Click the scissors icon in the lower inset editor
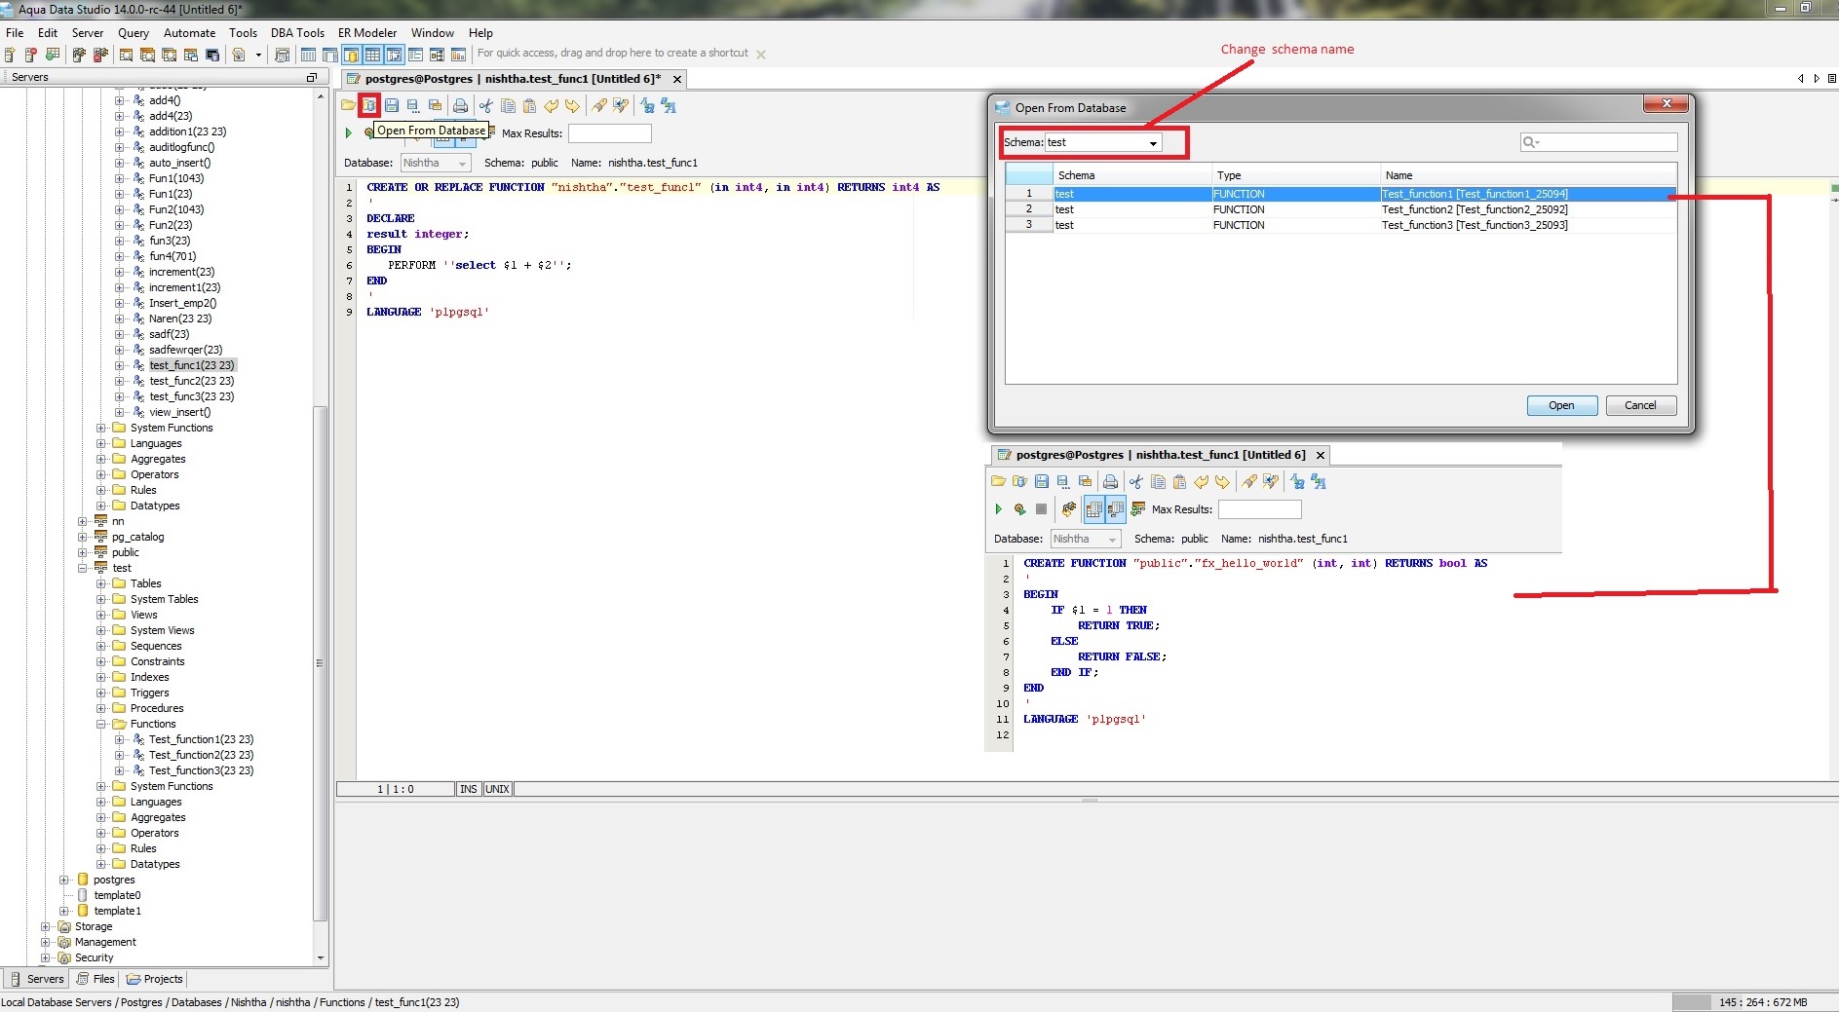Screen dimensions: 1839x1012 coord(1135,481)
